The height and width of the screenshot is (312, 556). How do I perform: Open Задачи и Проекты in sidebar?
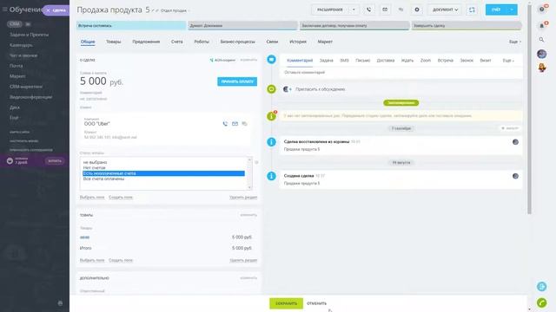(x=30, y=35)
